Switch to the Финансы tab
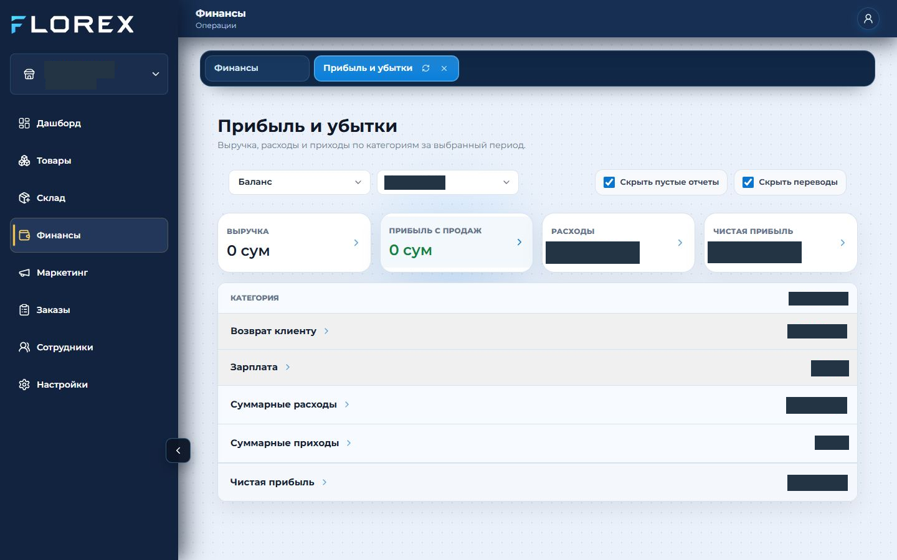Screen dimensions: 897x560 257,68
